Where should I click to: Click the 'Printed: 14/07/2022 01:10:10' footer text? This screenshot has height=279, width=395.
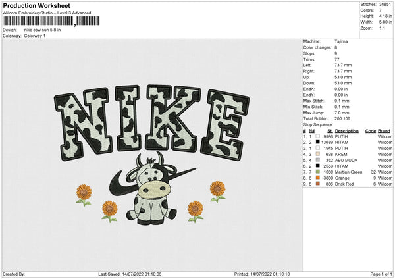click(262, 274)
